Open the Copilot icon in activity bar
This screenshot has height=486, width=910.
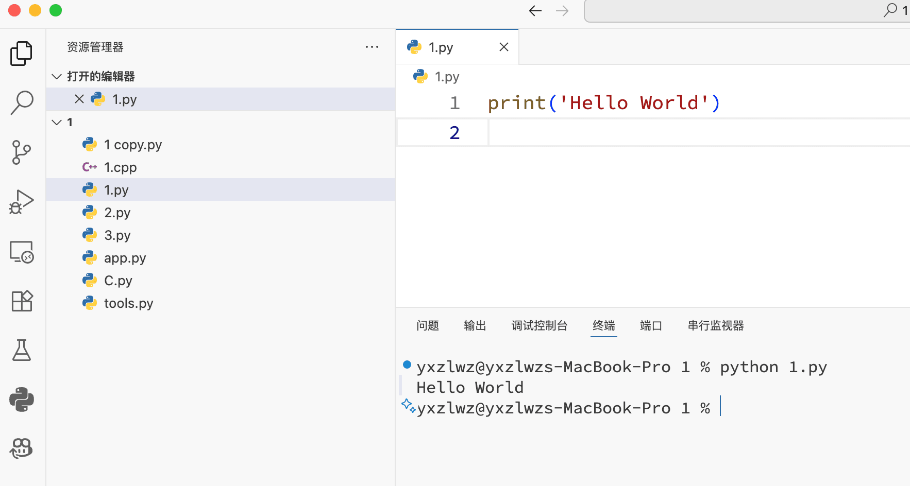(22, 448)
